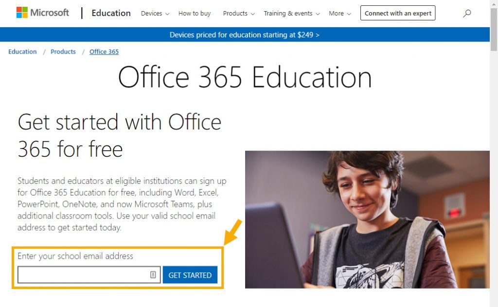The image size is (498, 307).
Task: Click the autofill icon in email field
Action: click(x=153, y=274)
